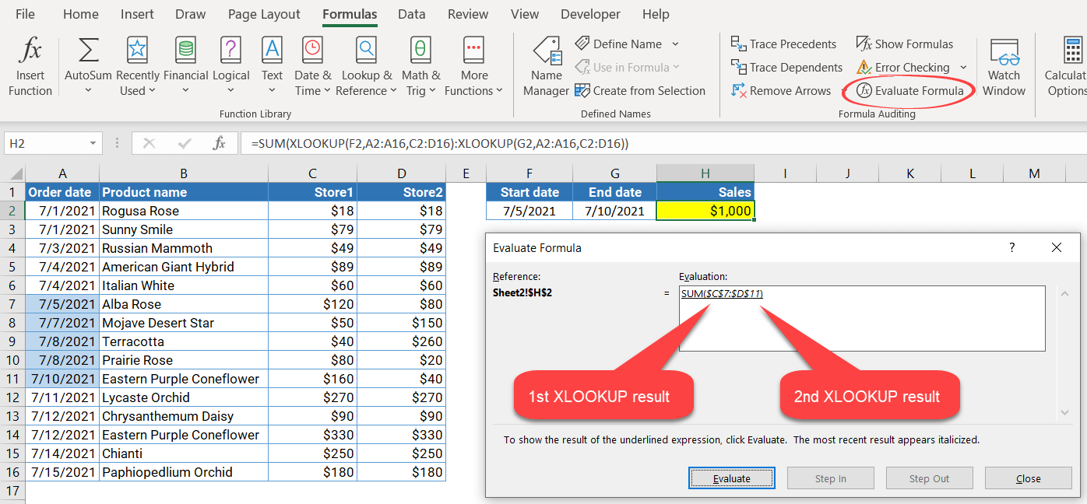Switch to the Review tab

pyautogui.click(x=468, y=13)
